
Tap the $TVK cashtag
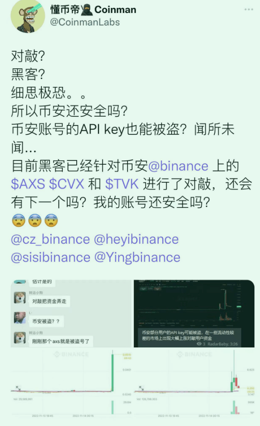122,184
